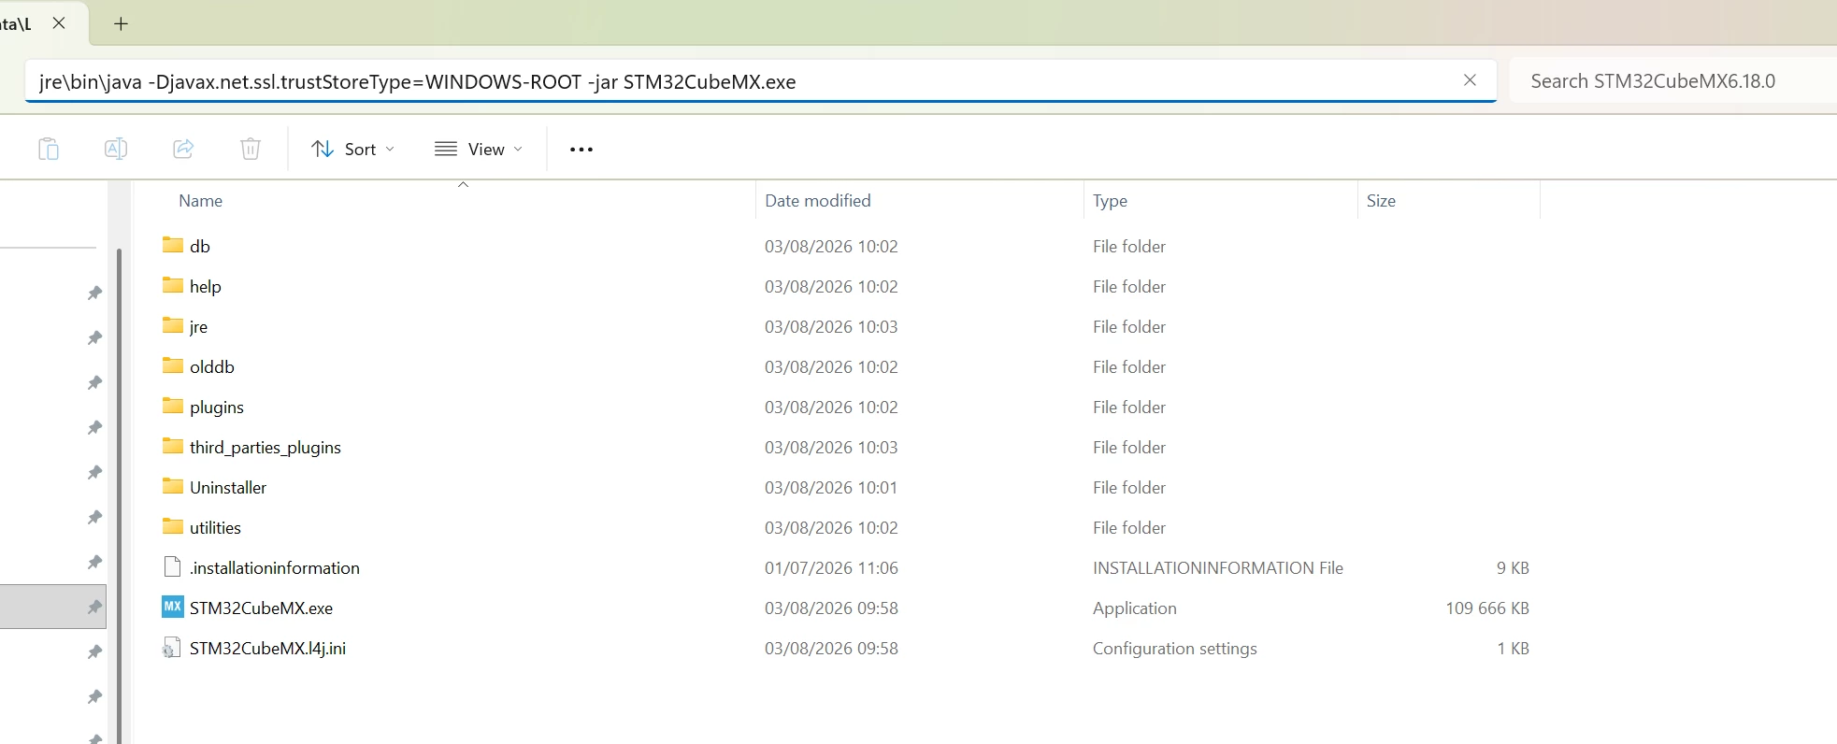Select the help folder icon
This screenshot has width=1837, height=744.
pyautogui.click(x=173, y=285)
